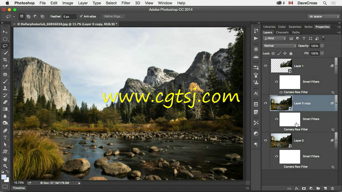
Task: Select the Quick Selection tool
Action: (5, 52)
